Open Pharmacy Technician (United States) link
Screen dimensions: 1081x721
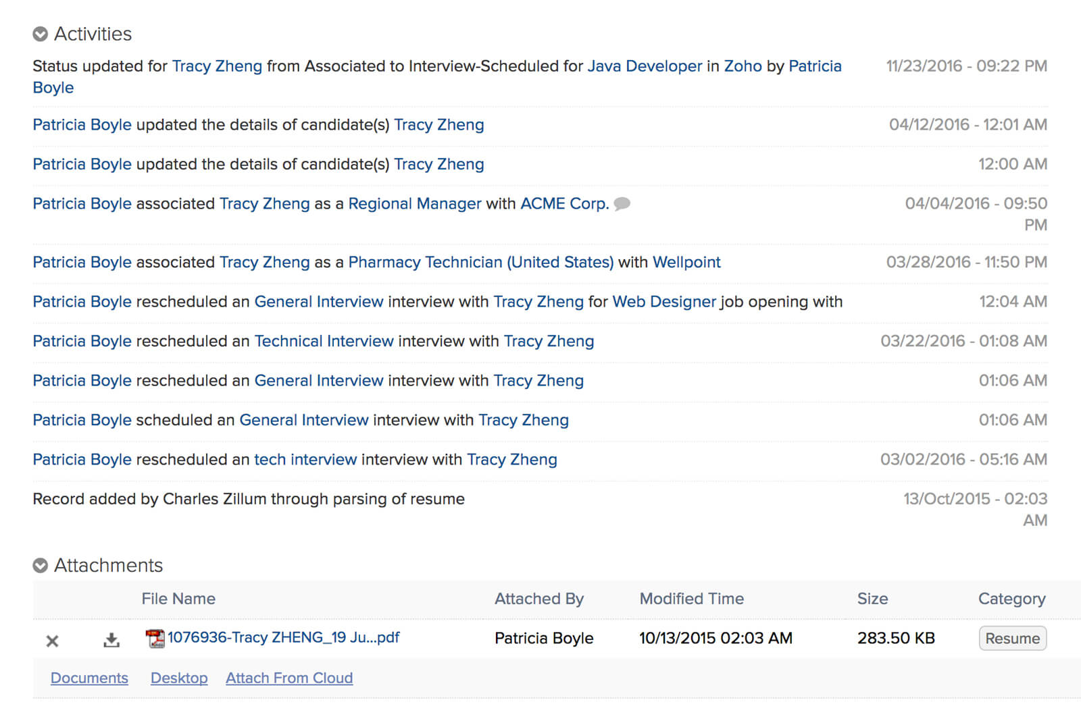[480, 262]
